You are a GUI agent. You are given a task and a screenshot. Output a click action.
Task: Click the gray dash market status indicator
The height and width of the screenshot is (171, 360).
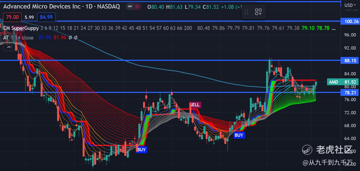(x=130, y=7)
